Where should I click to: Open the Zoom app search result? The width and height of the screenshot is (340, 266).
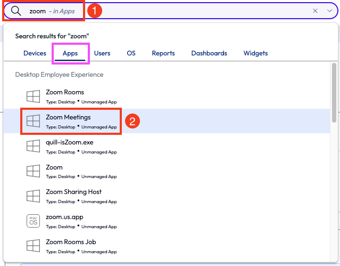pos(54,167)
